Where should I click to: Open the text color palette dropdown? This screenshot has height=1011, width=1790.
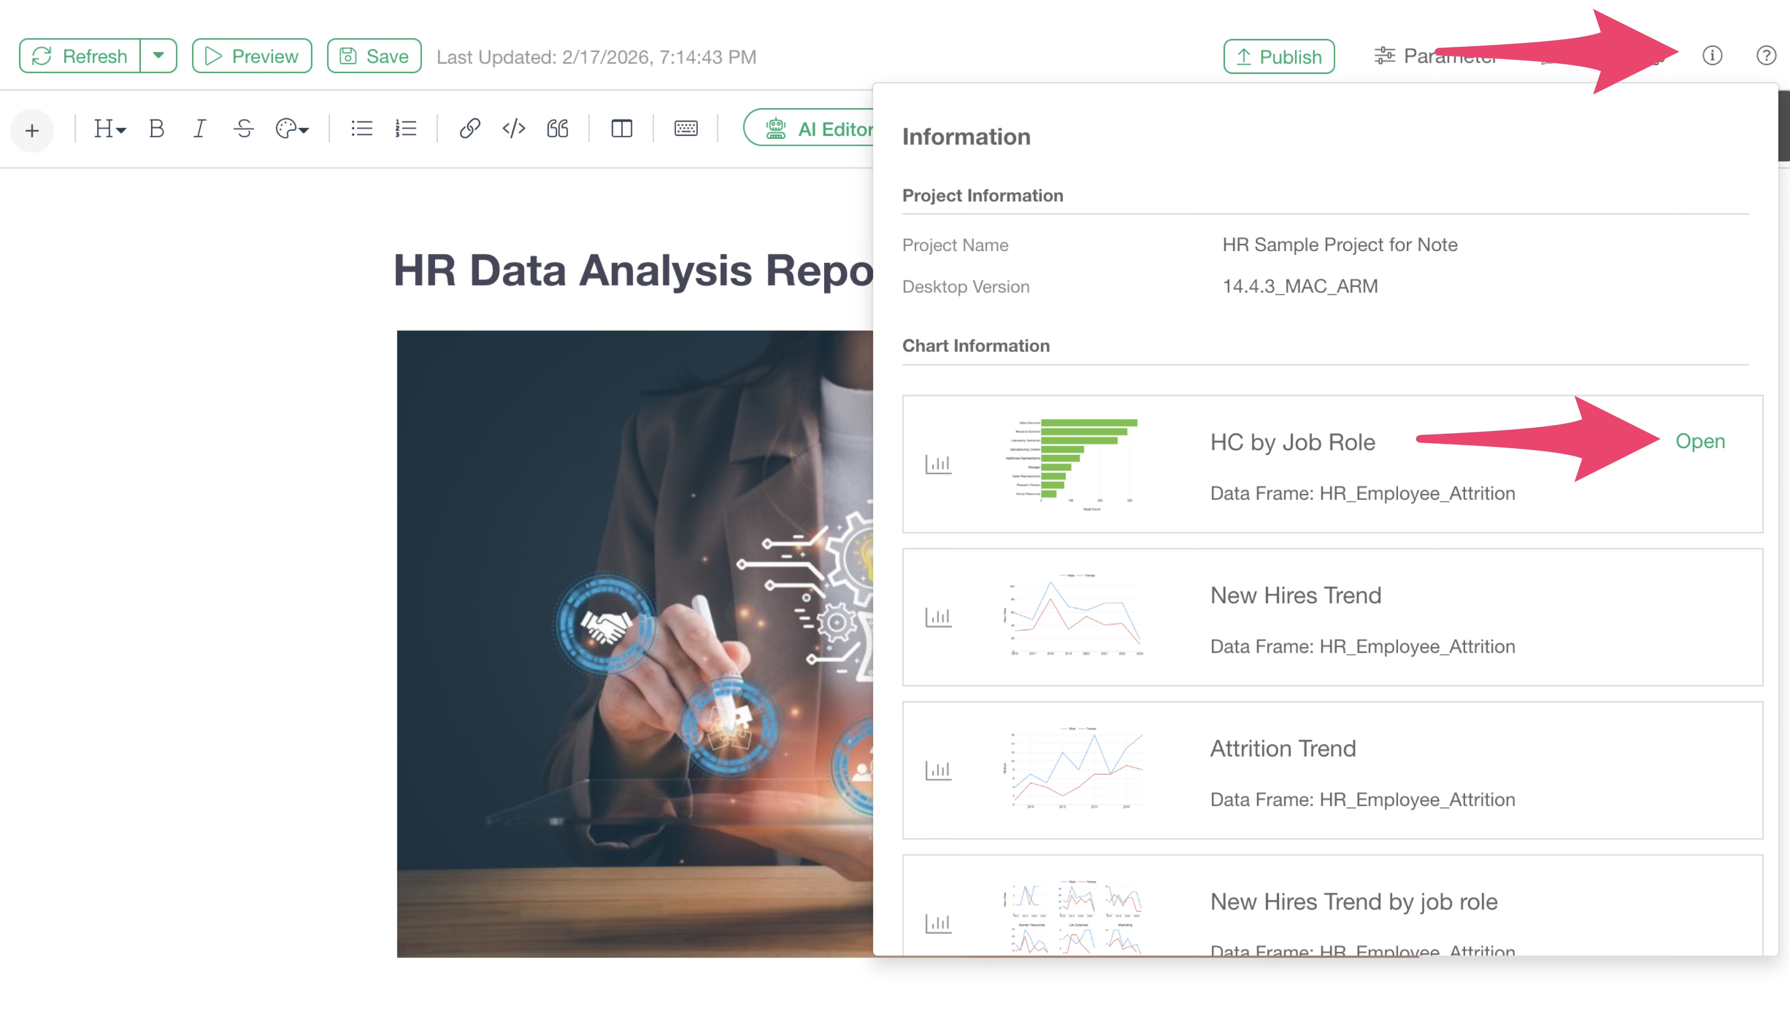[292, 129]
